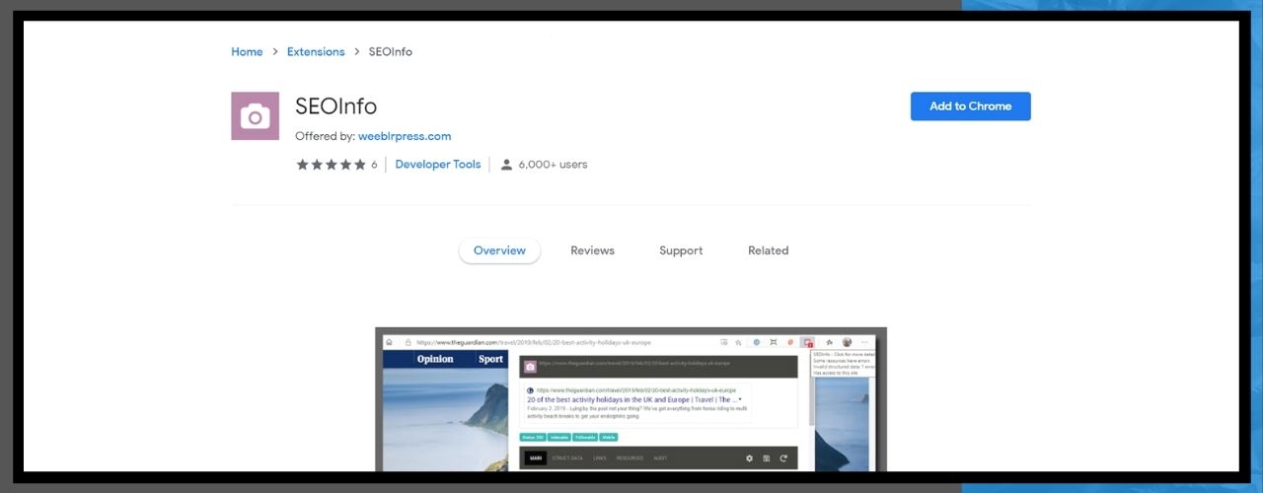Viewport: 1263px width, 493px height.
Task: Open the Support tab
Action: [x=681, y=250]
